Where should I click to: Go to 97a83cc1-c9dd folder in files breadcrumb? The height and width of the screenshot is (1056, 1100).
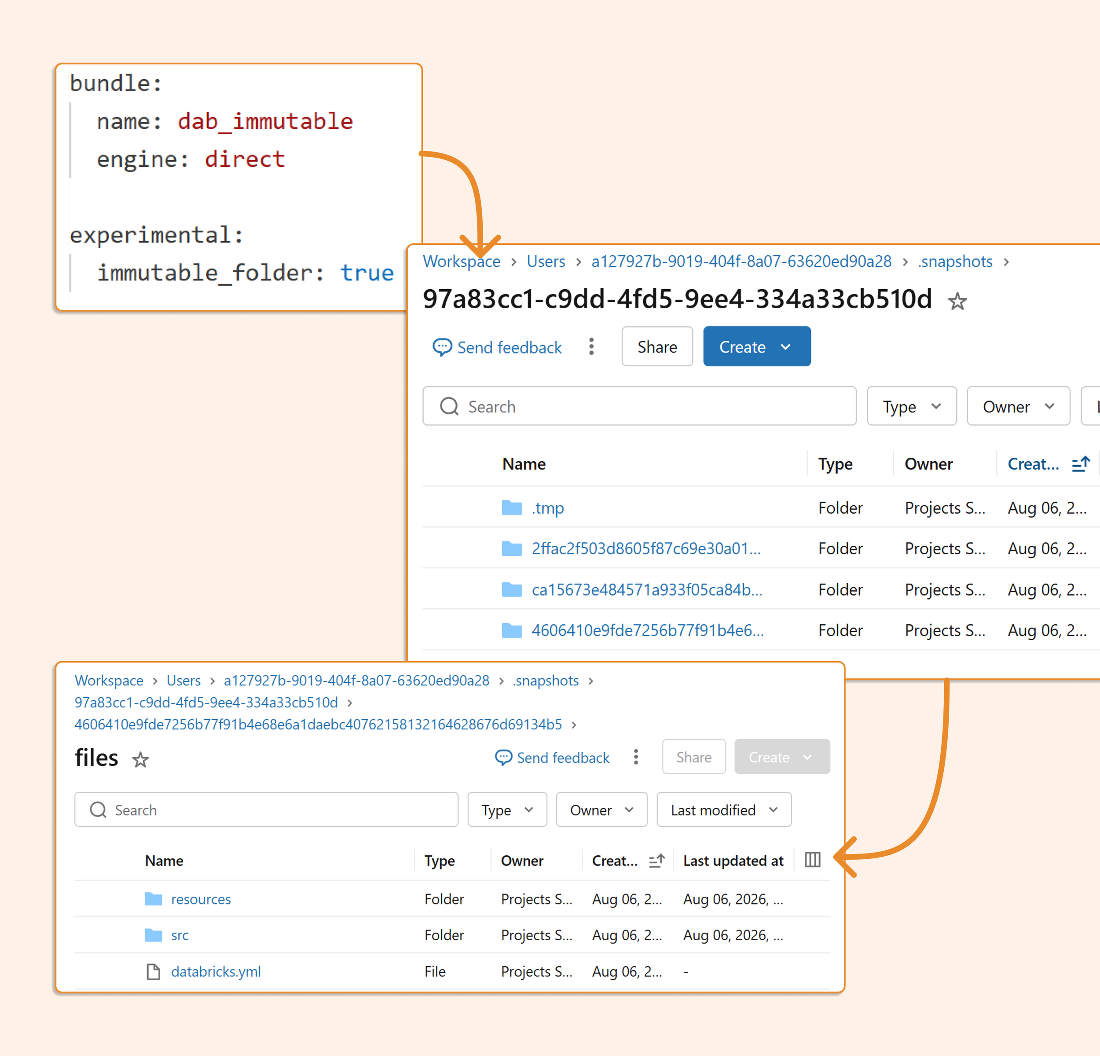tap(206, 703)
